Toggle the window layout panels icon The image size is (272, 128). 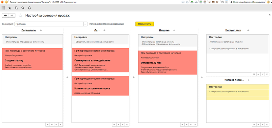click(226, 2)
